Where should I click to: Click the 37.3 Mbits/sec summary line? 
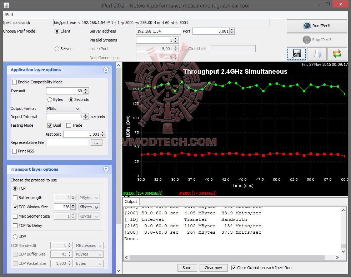click(x=193, y=232)
